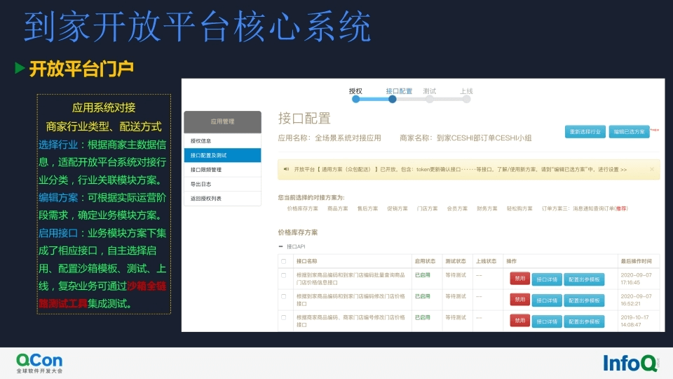
Task: Select the 售后方案 scheme tab
Action: pyautogui.click(x=367, y=208)
